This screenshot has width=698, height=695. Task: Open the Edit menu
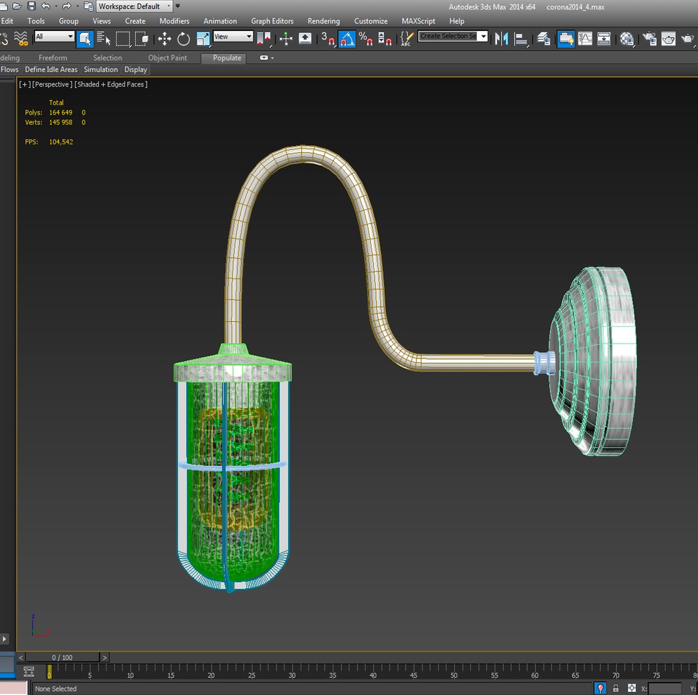click(x=7, y=21)
